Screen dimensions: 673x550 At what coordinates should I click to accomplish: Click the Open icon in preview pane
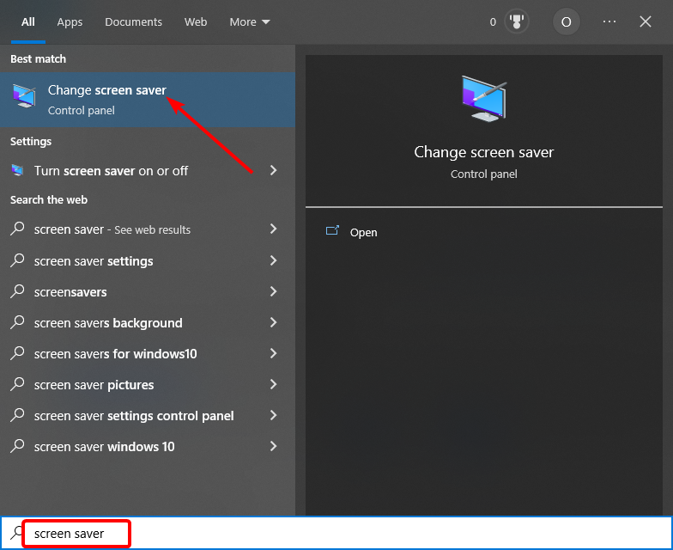(x=333, y=231)
